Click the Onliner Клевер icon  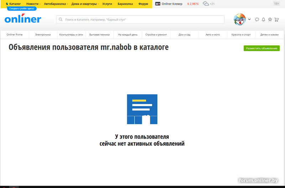(x=158, y=4)
